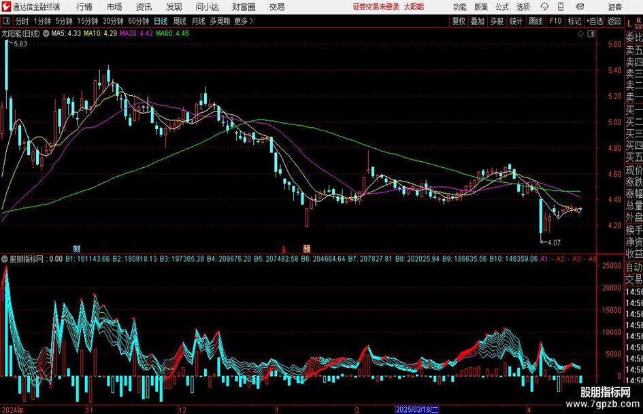Viewport: 643px width, 414px height.
Task: Toggle left sidebar panel icon beside 分时
Action: point(7,21)
